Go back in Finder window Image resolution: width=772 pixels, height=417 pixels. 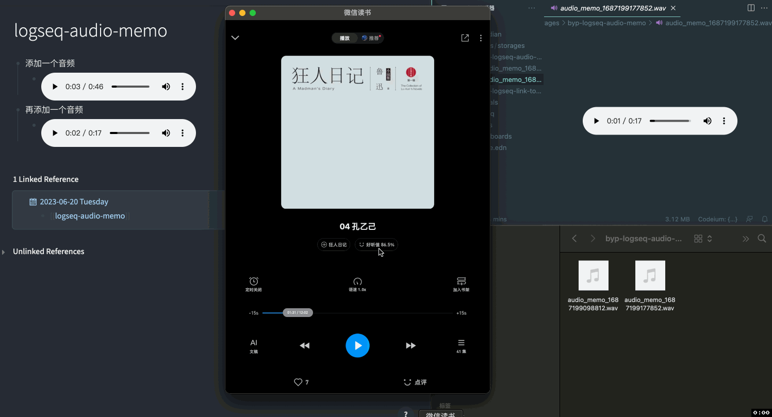click(574, 239)
